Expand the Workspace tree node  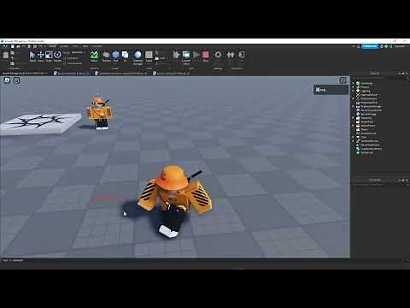[x=354, y=83]
